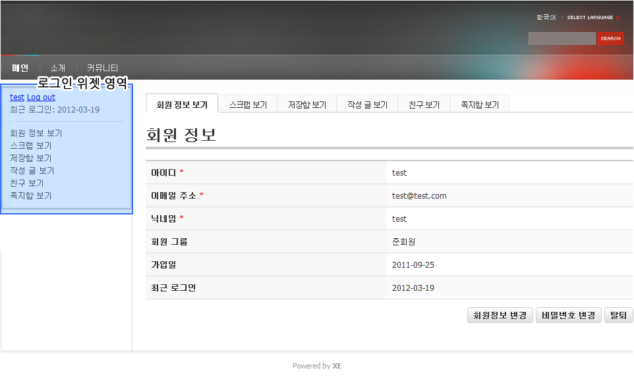Open 회원 정보 보기 in sidebar
Viewport: 634px width, 377px height.
[x=36, y=133]
